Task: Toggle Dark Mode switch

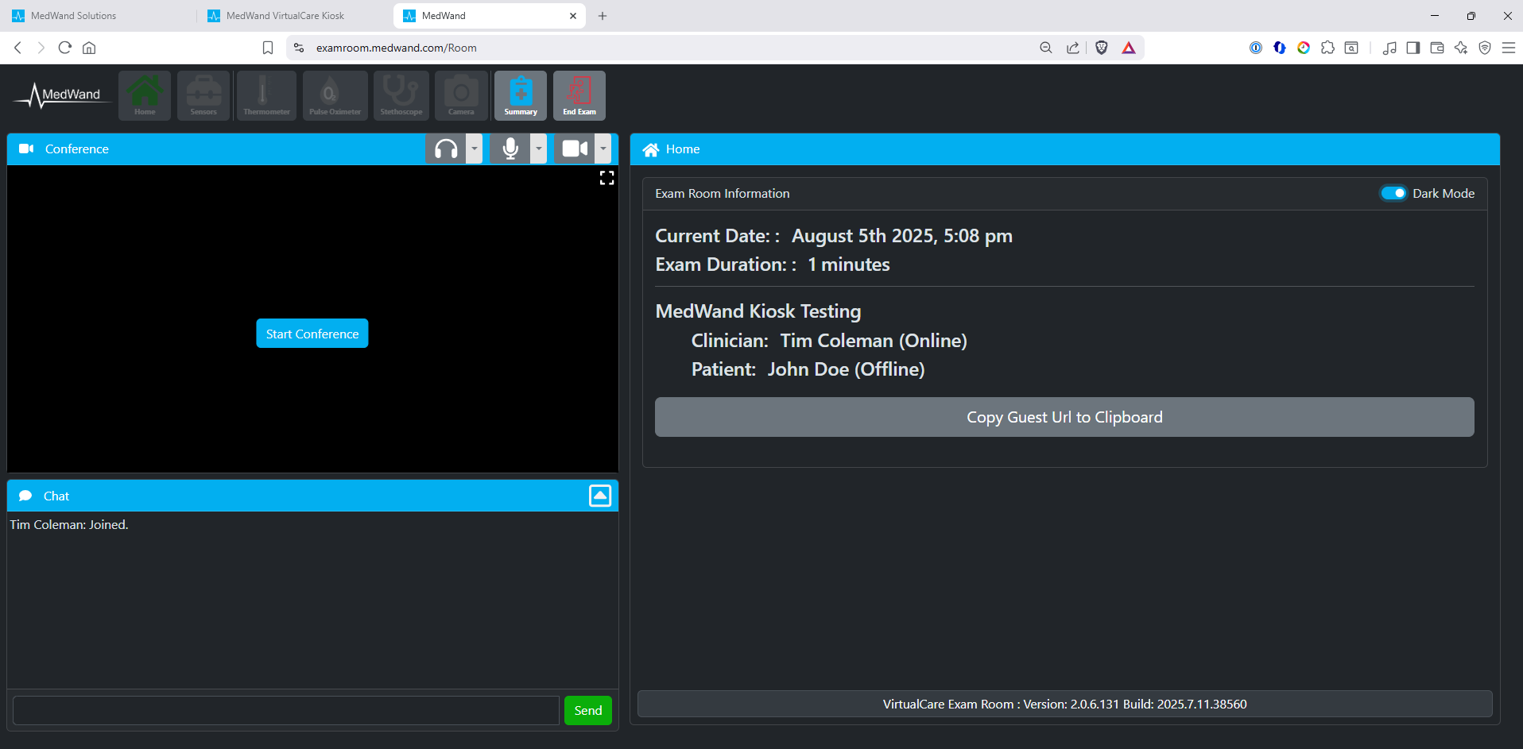Action: point(1393,193)
